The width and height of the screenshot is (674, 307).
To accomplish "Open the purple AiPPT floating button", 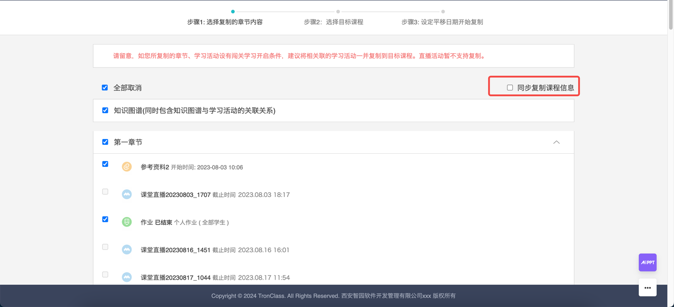I will (647, 262).
